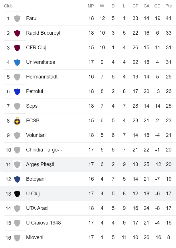Open the U Craiova 1948 link
176x248 pixels.
pyautogui.click(x=43, y=223)
